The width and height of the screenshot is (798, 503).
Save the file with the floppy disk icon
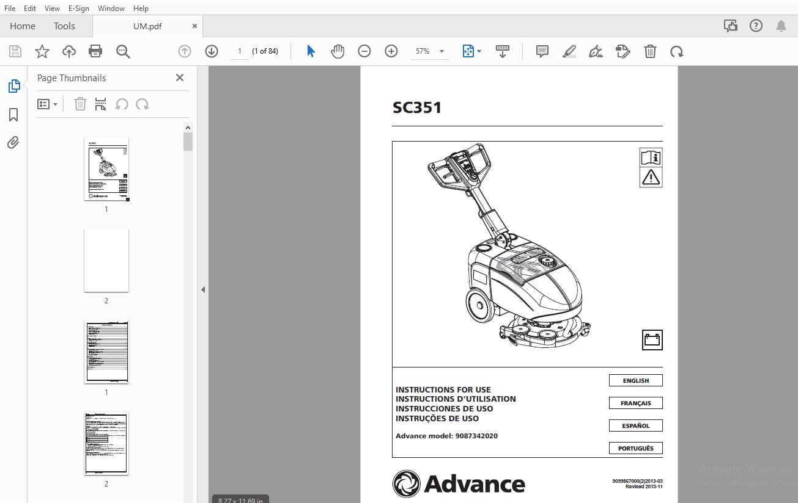[15, 52]
